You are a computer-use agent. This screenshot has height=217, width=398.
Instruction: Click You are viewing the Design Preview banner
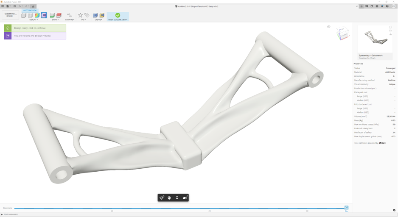pyautogui.click(x=35, y=36)
